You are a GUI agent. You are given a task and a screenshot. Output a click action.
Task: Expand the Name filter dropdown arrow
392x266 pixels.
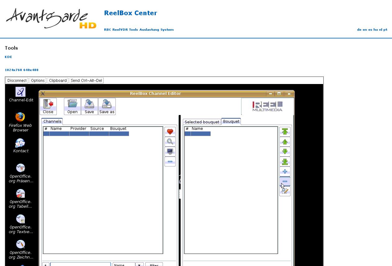(139, 264)
